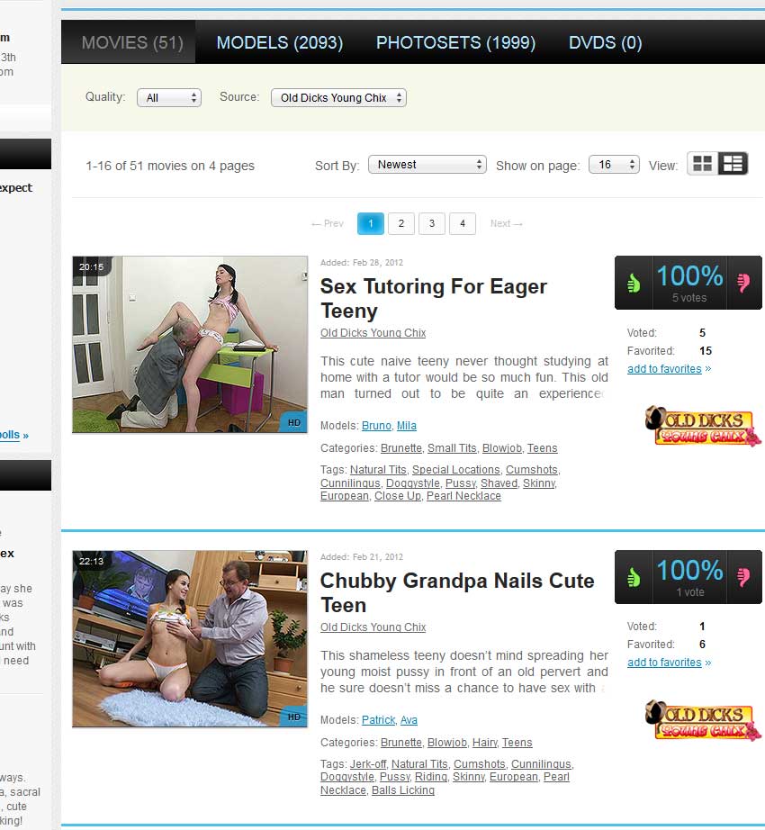Switch to the MODELS (2093) tab
Viewport: 765px width, 830px height.
280,43
